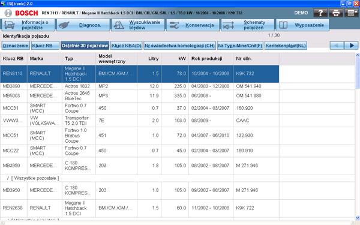Open the Diagnoza module

click(83, 25)
